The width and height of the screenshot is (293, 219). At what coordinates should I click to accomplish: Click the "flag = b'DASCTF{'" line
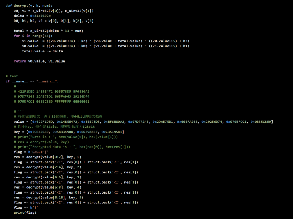point(31,152)
